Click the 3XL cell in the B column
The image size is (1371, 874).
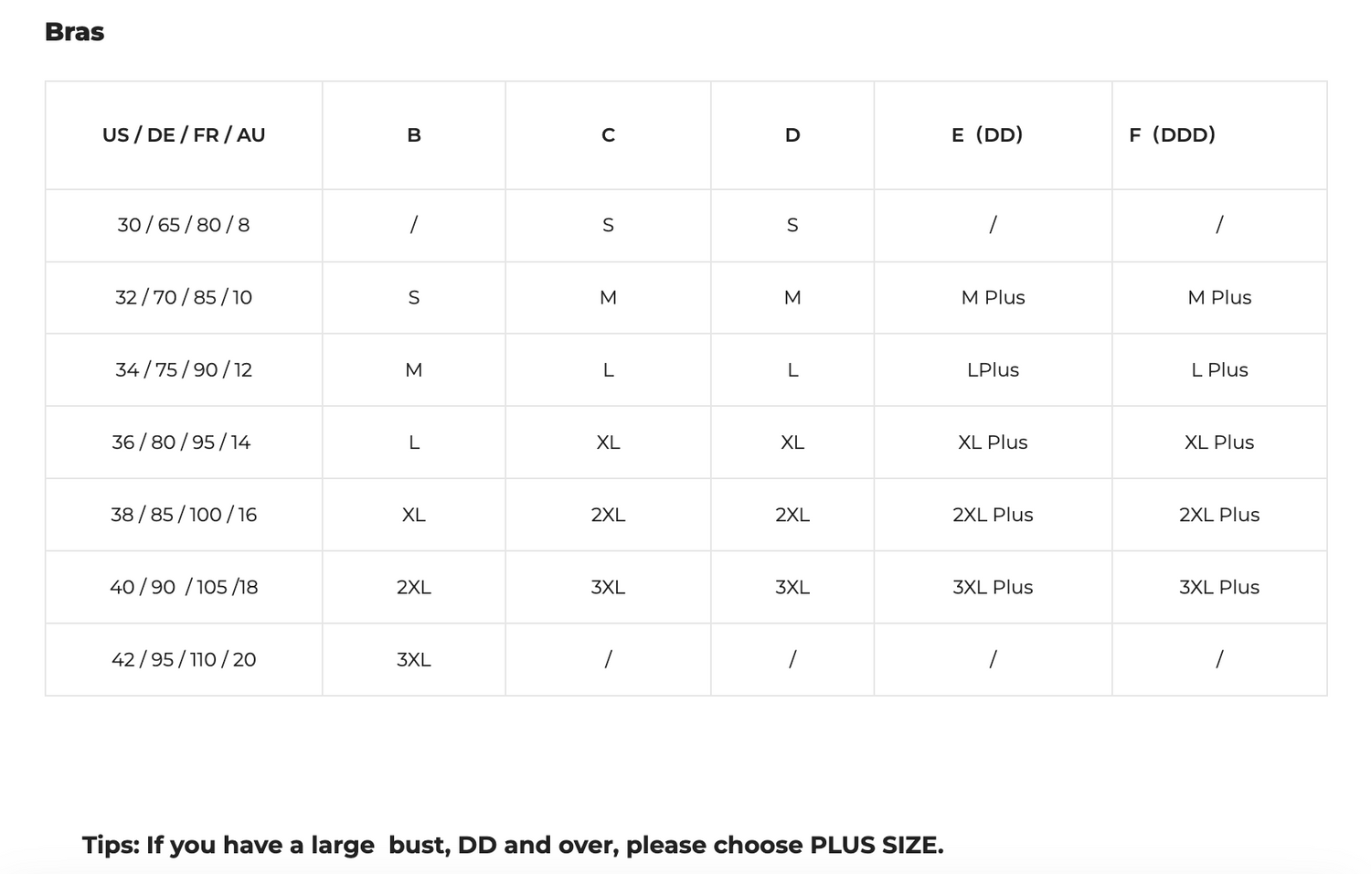coord(414,659)
